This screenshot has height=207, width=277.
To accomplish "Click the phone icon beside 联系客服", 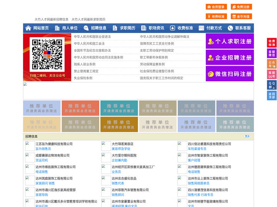I will coord(230,28).
